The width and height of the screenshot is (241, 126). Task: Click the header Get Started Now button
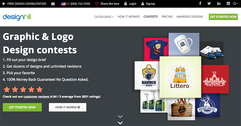coord(223,17)
